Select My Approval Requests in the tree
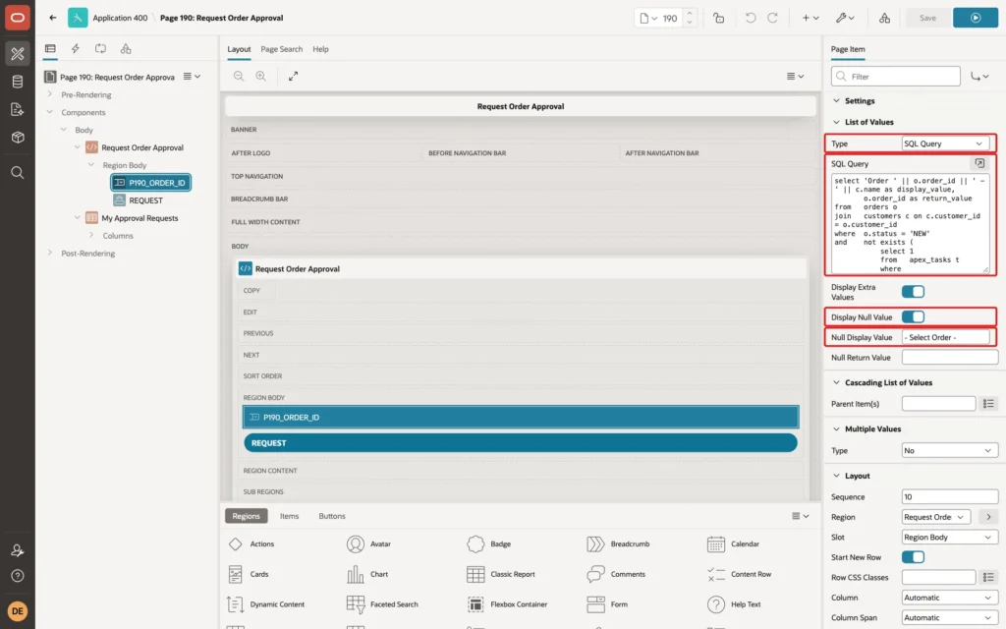The width and height of the screenshot is (1006, 629). 140,218
